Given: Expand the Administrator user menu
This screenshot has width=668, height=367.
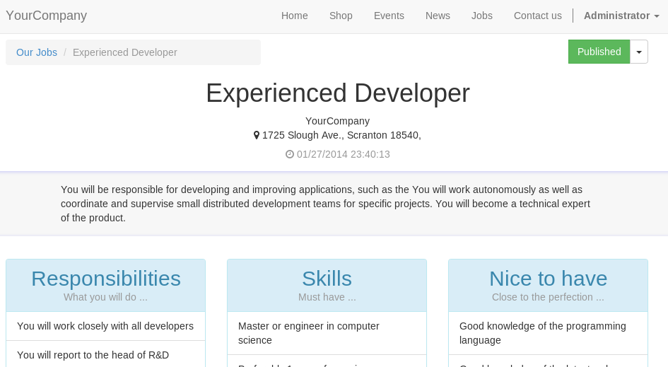Looking at the screenshot, I should click(x=621, y=16).
